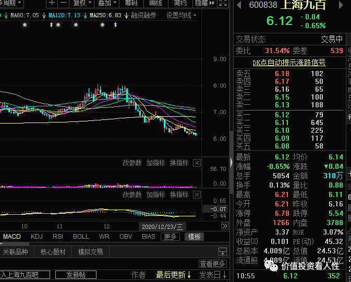The height and width of the screenshot is (282, 351).
Task: Open 多周期 dropdown
Action: [x=11, y=3]
